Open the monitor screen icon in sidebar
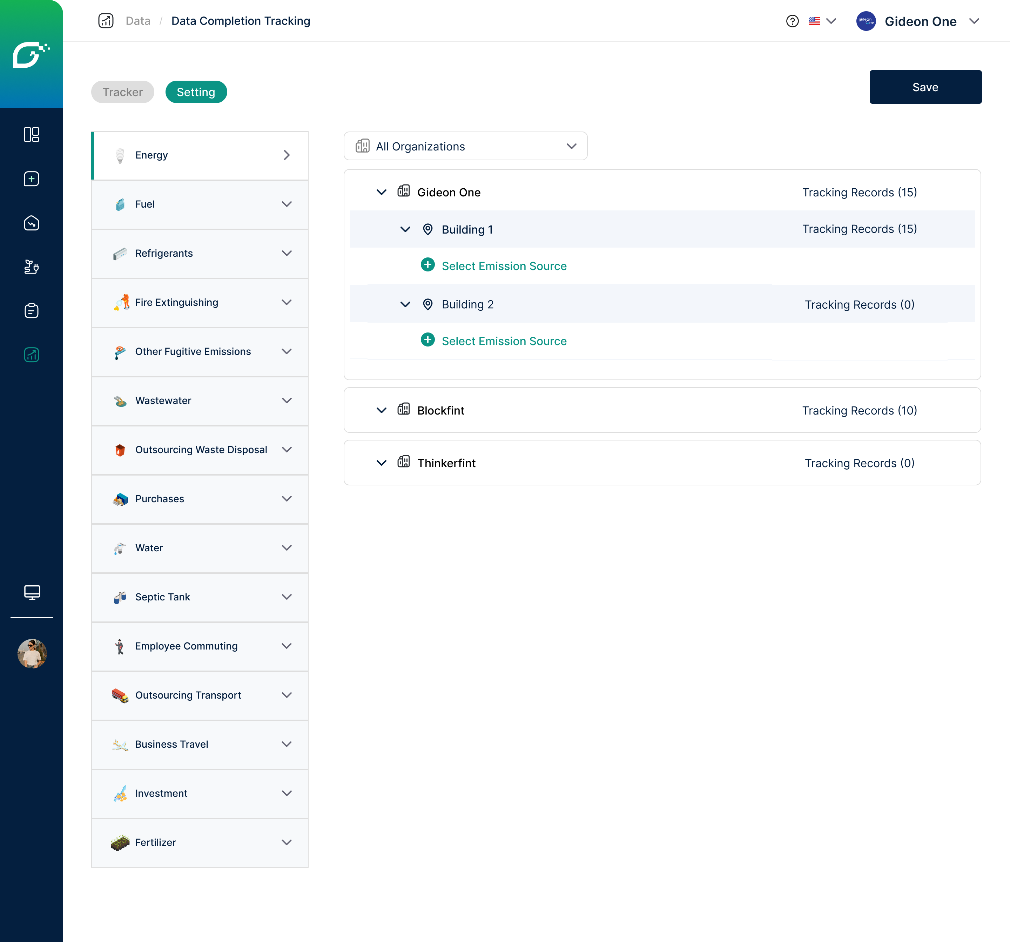Viewport: 1010px width, 942px height. click(32, 592)
